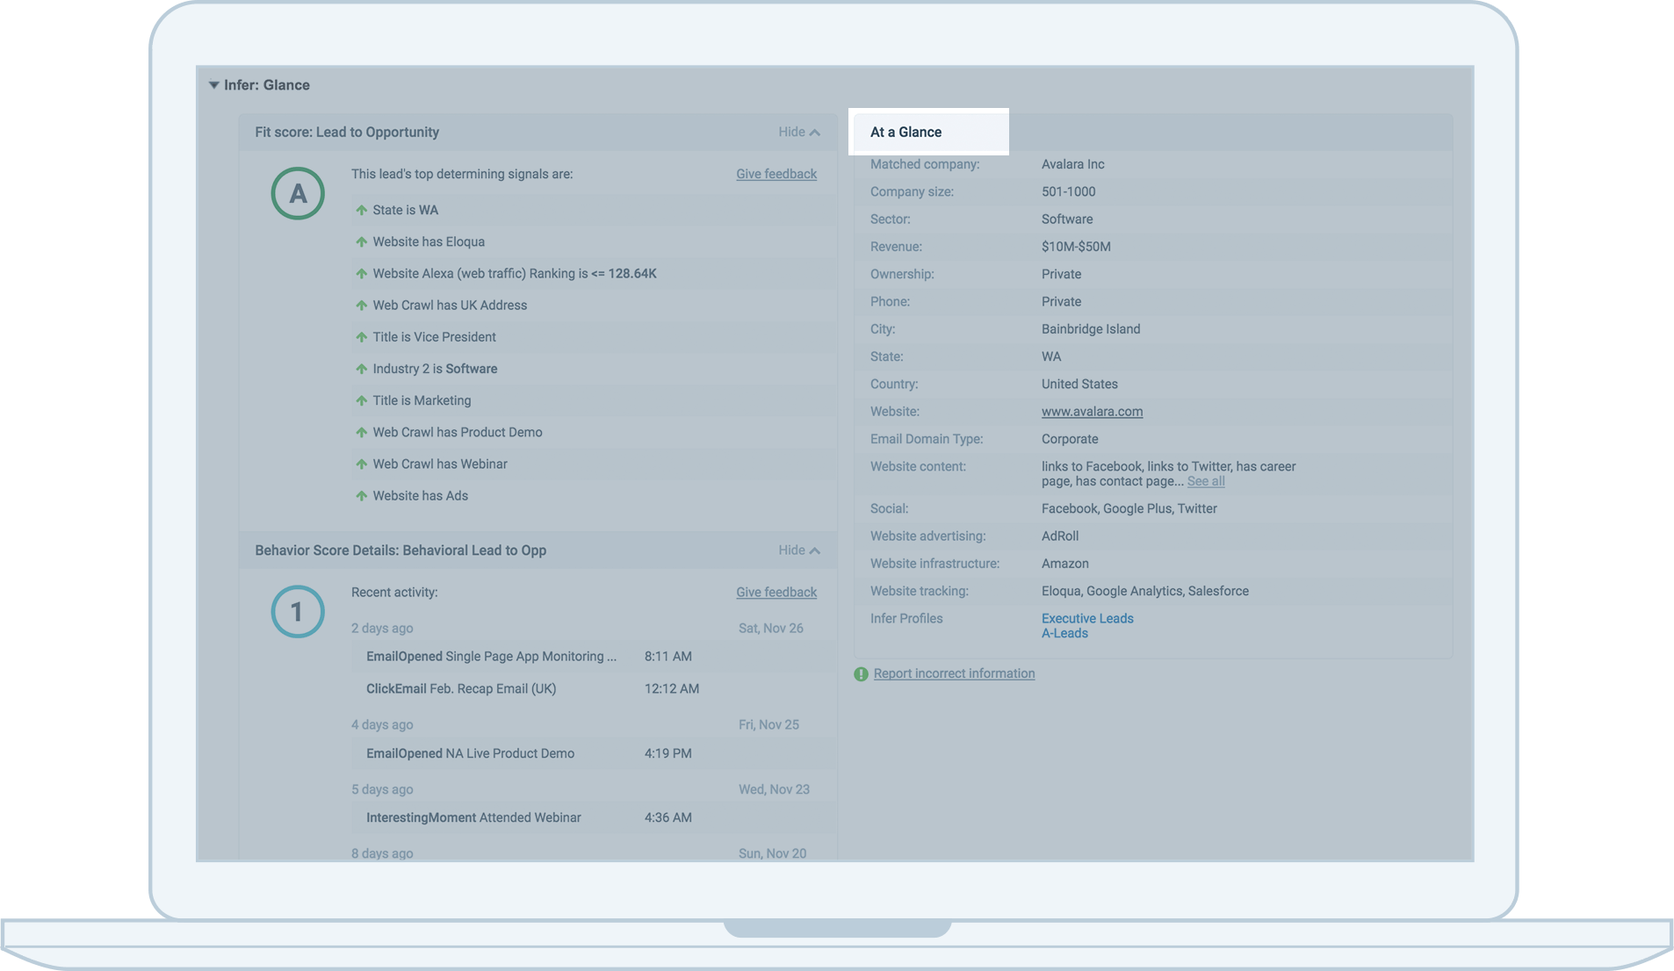Open the Executive Leads profile
The height and width of the screenshot is (971, 1674).
click(x=1087, y=618)
